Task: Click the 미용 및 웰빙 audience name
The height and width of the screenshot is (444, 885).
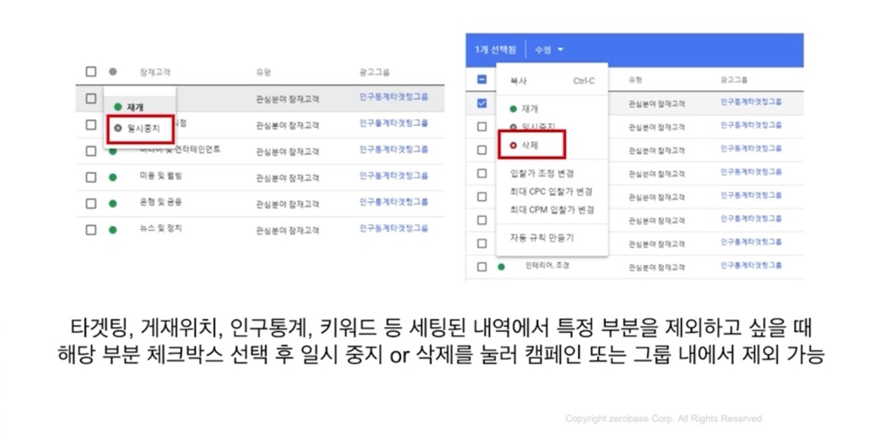Action: click(x=160, y=177)
